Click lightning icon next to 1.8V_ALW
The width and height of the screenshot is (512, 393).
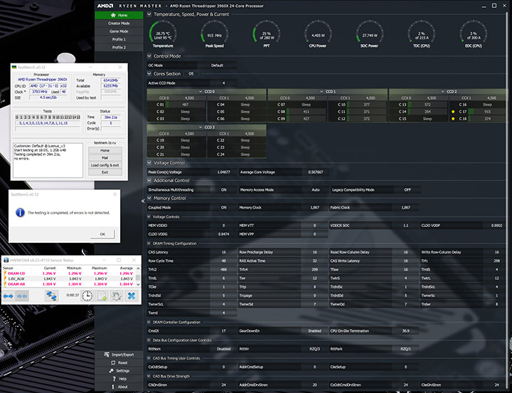tap(5, 278)
